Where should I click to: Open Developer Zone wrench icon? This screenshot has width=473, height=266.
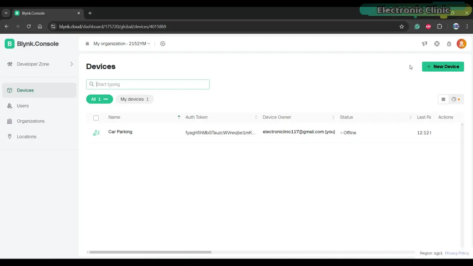click(10, 64)
